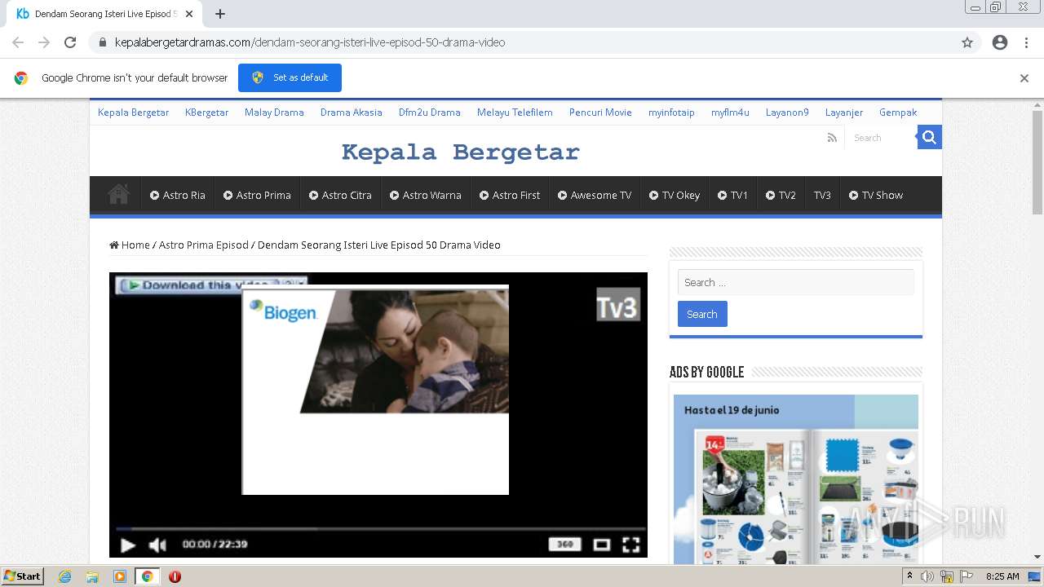Click the site address bar URL
Viewport: 1044px width, 587px height.
(310, 42)
